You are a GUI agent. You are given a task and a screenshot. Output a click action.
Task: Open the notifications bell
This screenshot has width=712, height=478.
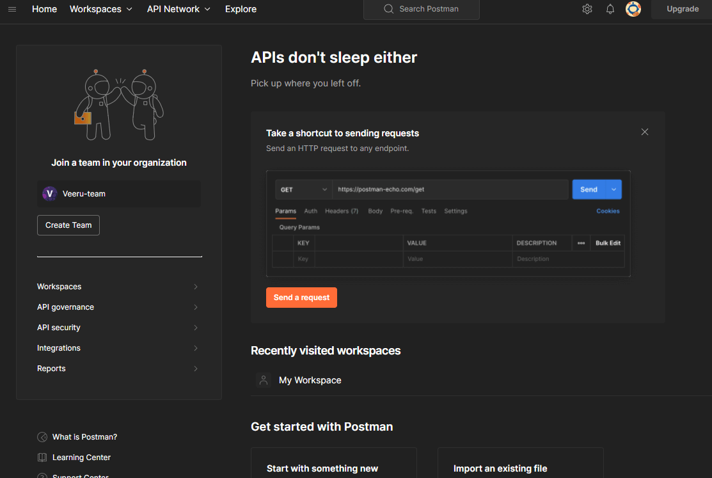point(610,9)
